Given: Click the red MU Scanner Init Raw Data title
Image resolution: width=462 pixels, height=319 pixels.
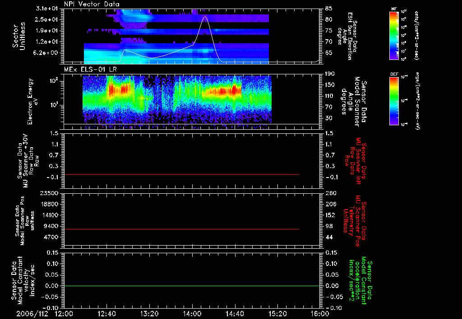Looking at the screenshot, I should tap(356, 161).
